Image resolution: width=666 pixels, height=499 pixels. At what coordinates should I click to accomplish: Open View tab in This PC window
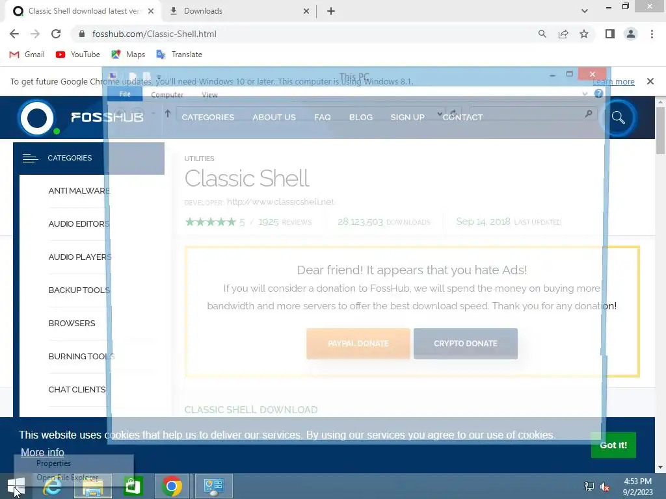[209, 95]
